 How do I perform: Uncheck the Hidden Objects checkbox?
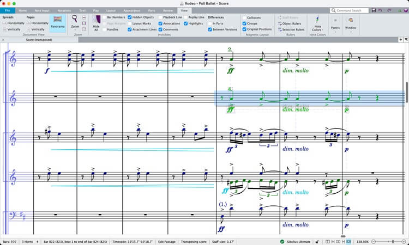tap(130, 17)
